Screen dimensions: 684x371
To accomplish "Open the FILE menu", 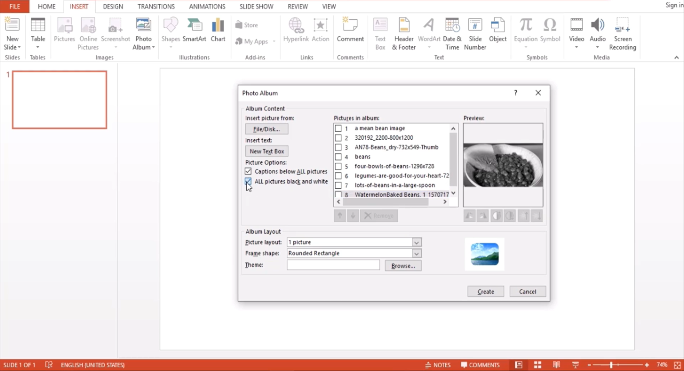I will click(14, 6).
